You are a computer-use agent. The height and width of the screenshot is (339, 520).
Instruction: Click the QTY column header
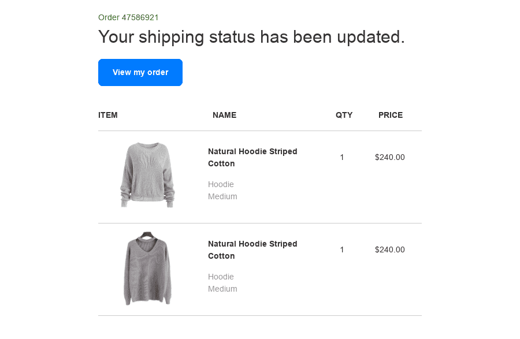344,115
